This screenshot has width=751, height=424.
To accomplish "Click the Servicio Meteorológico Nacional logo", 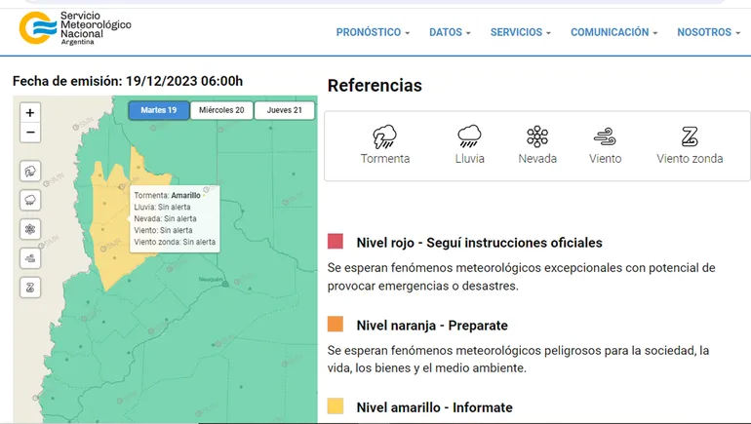I will click(x=75, y=28).
